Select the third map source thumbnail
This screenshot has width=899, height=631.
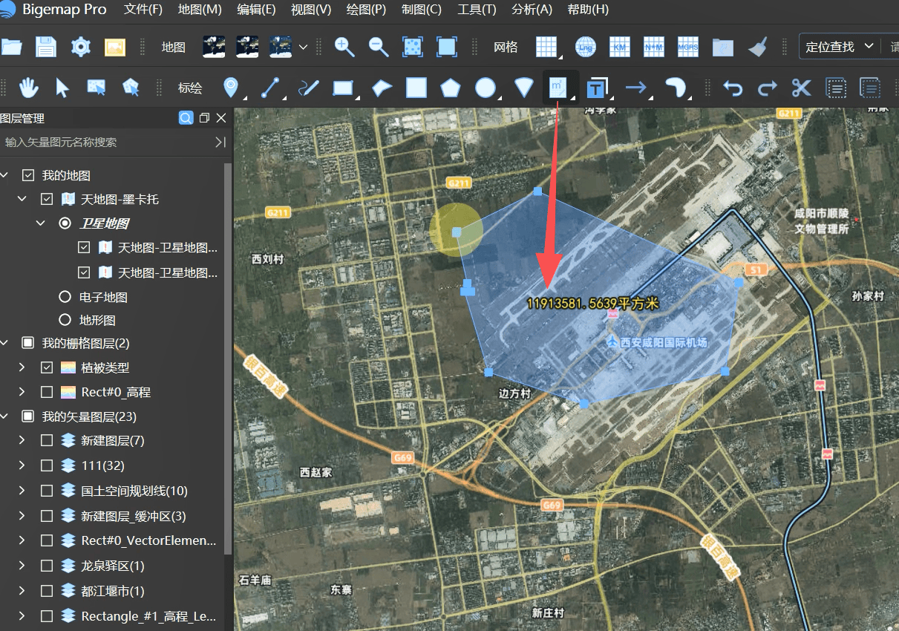point(281,47)
